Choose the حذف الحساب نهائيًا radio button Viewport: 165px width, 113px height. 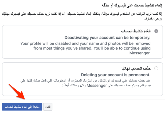(x=156, y=68)
